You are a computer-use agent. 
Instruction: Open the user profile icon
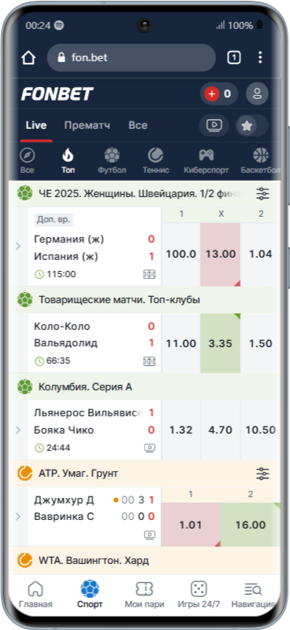click(x=257, y=94)
